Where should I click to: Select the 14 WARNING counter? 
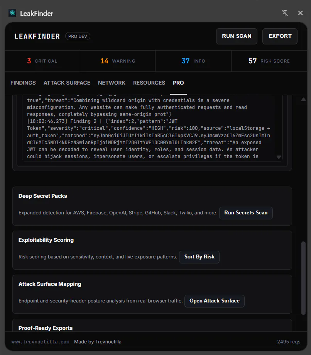[x=118, y=61]
